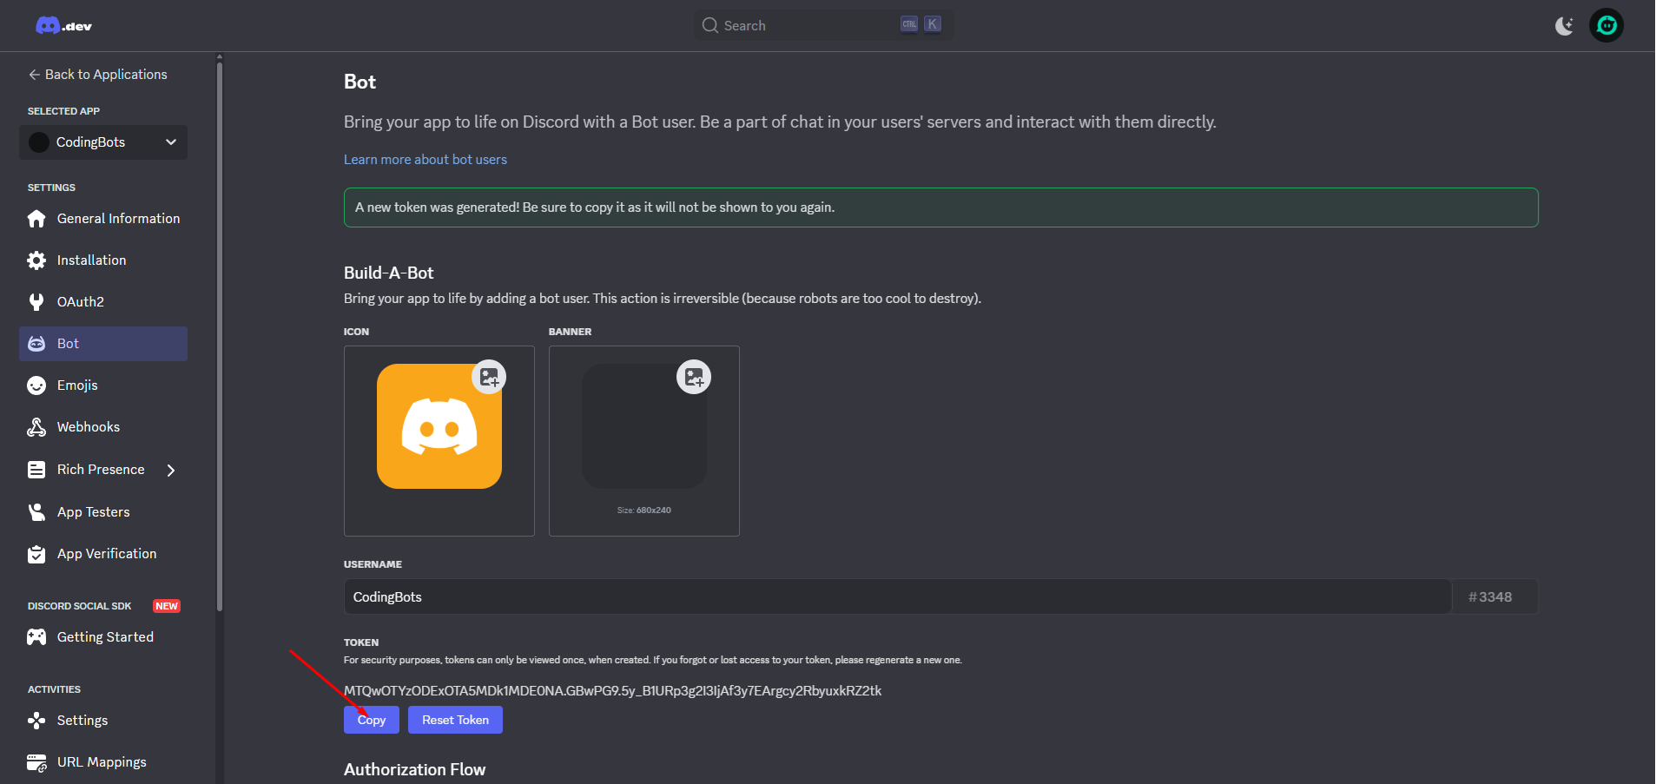Screen dimensions: 1656x784
Task: Open the App Verification page
Action: pos(103,554)
